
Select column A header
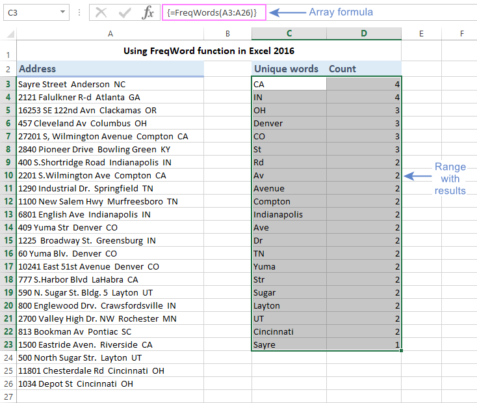(x=110, y=34)
